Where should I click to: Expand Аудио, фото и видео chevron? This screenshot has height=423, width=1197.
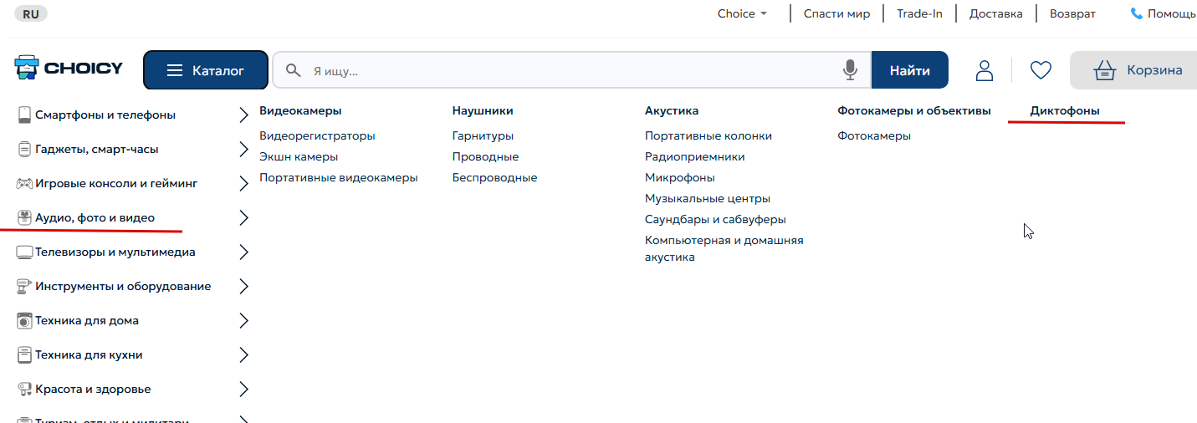point(243,218)
